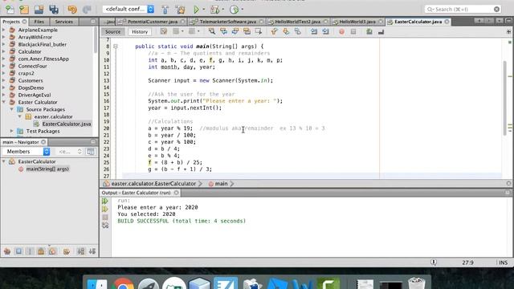The width and height of the screenshot is (514, 289).
Task: Click the Redo toolbar icon
Action: pos(87,9)
